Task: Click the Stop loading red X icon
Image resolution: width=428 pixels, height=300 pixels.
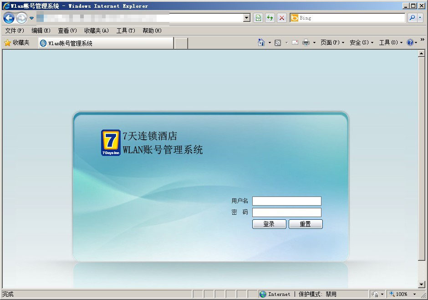Action: point(282,18)
